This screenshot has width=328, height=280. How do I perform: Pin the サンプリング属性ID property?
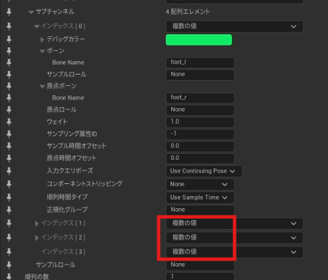[9, 134]
